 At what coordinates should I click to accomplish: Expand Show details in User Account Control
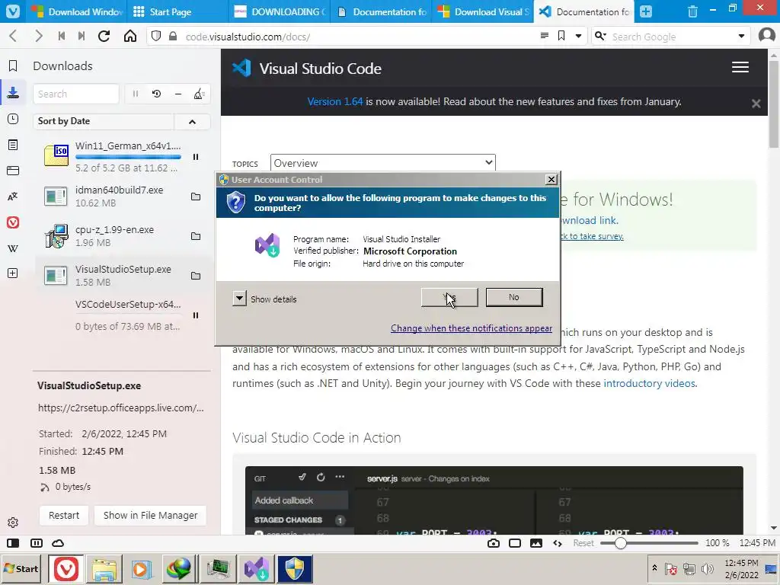pos(239,299)
